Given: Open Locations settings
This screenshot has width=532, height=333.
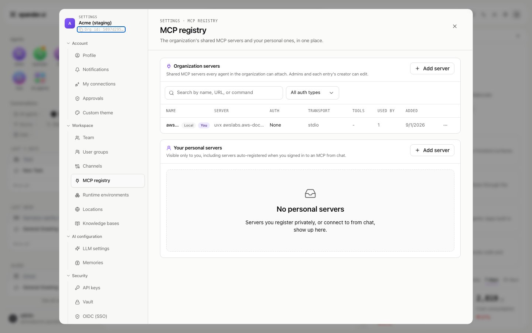Looking at the screenshot, I should pos(108,209).
